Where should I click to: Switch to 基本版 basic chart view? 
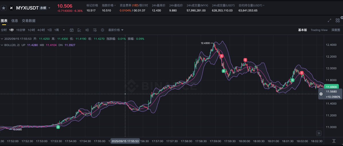click(303, 30)
